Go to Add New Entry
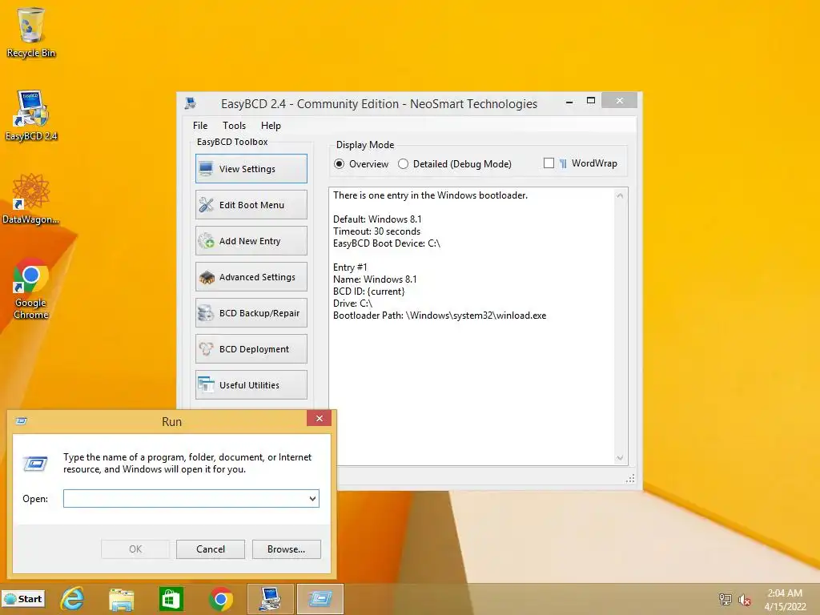Viewport: 820px width, 615px height. pos(251,240)
